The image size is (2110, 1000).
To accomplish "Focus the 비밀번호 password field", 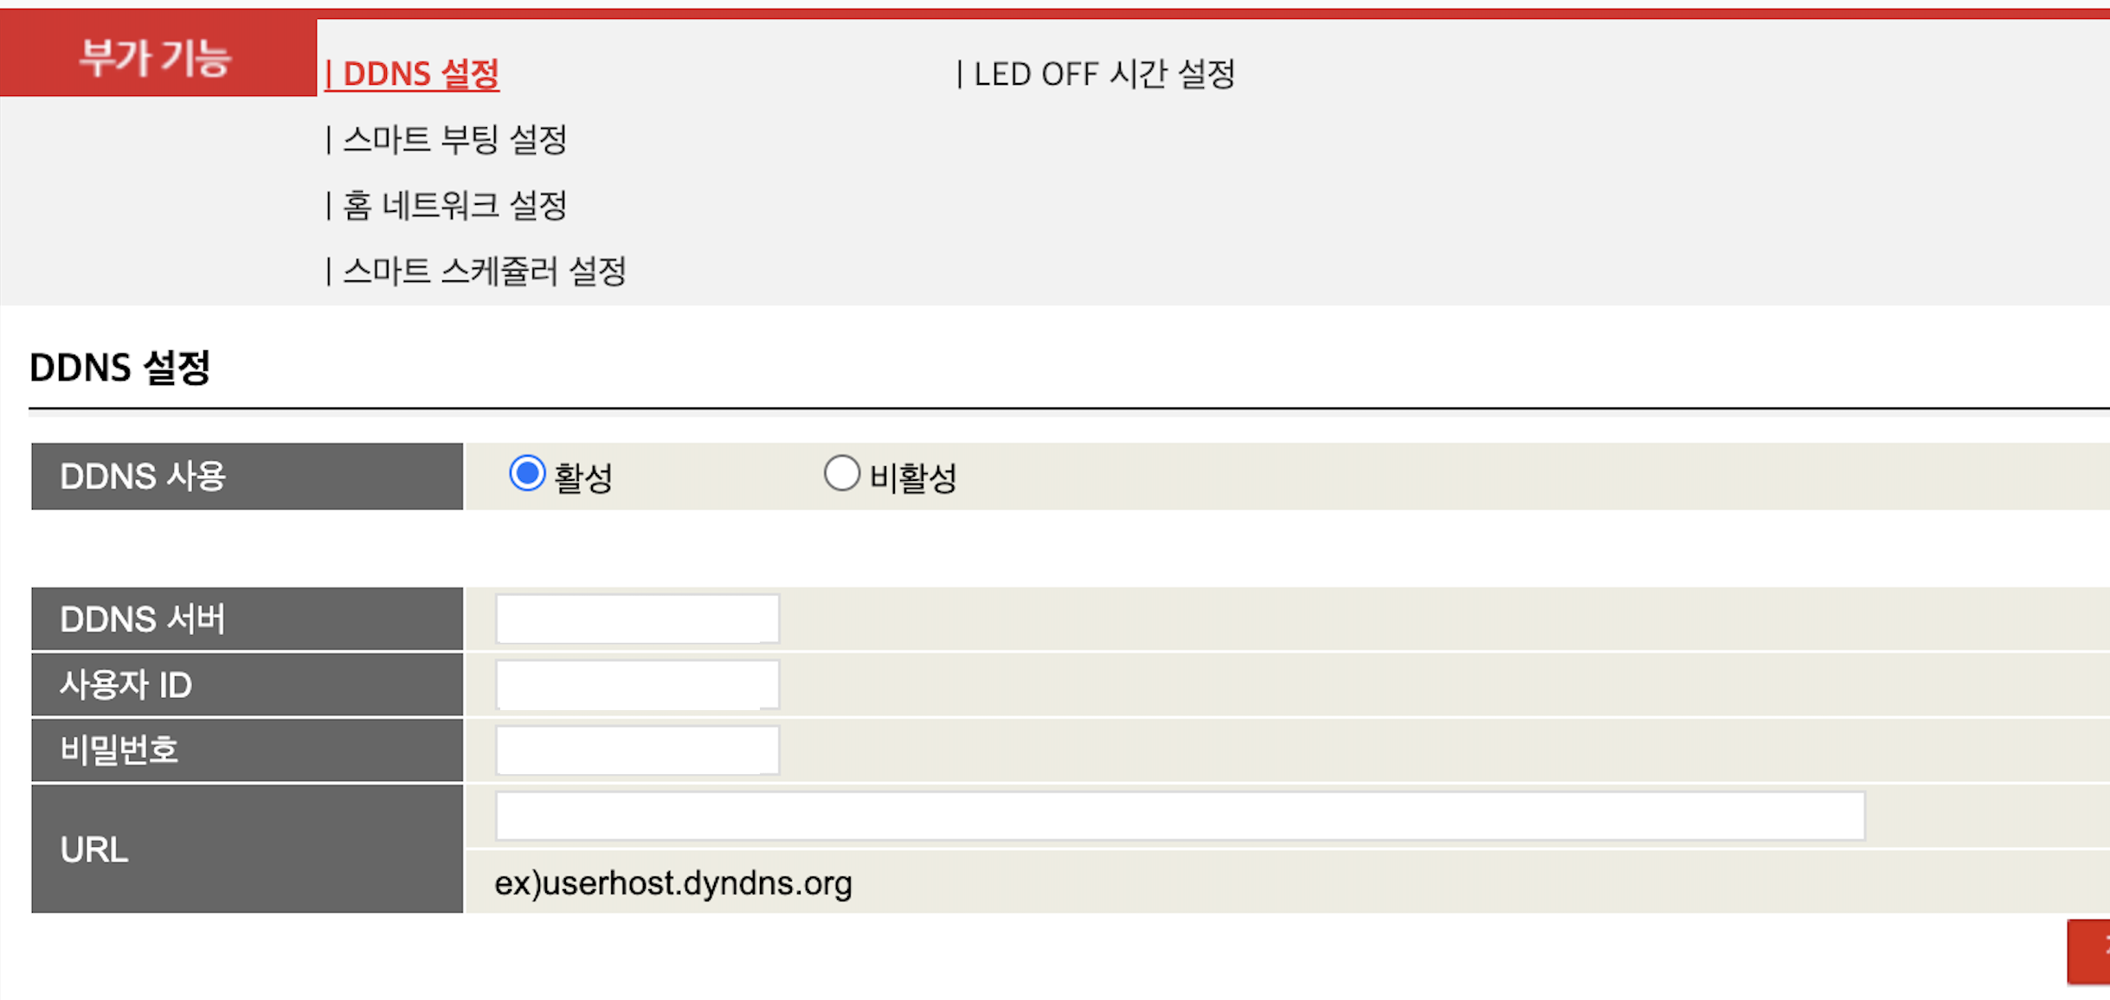I will point(638,750).
